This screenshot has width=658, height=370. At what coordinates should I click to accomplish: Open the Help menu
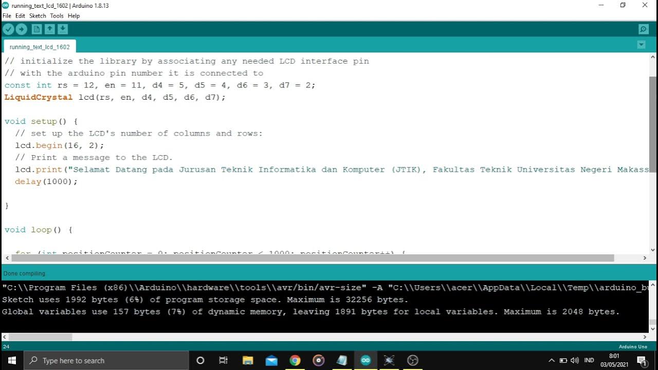point(74,16)
